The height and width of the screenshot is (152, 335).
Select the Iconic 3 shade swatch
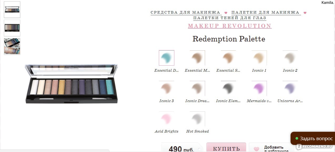pyautogui.click(x=166, y=88)
